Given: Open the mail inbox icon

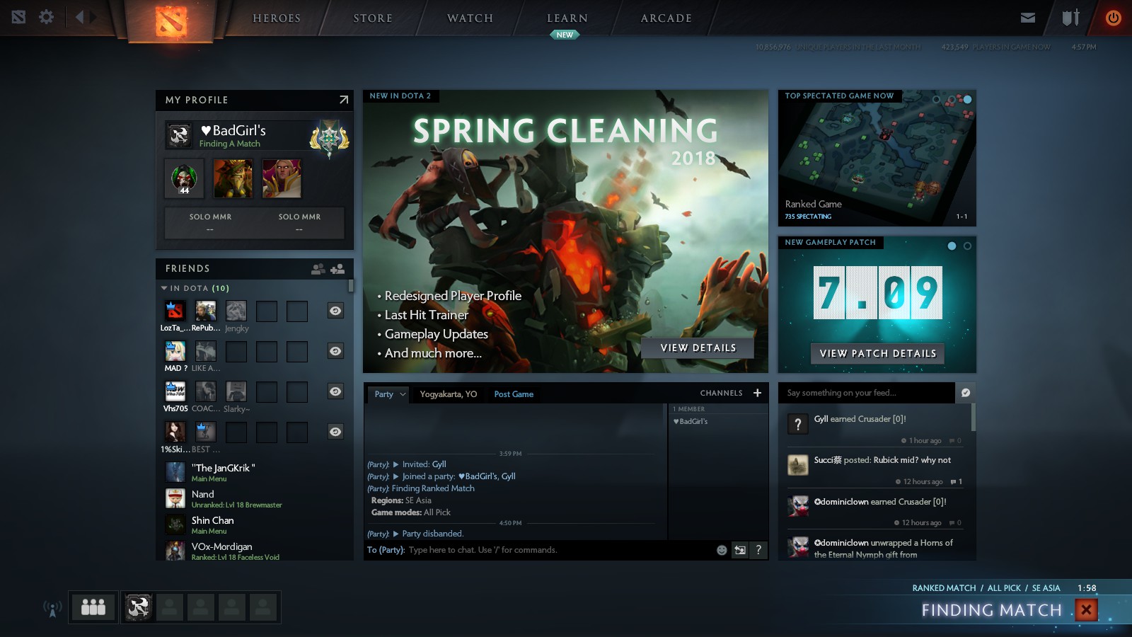Looking at the screenshot, I should [1028, 18].
